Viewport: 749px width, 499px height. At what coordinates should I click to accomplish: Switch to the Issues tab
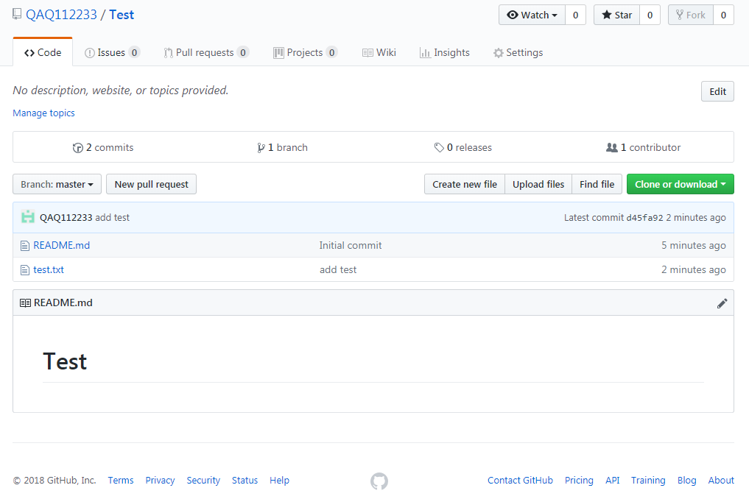pyautogui.click(x=112, y=53)
